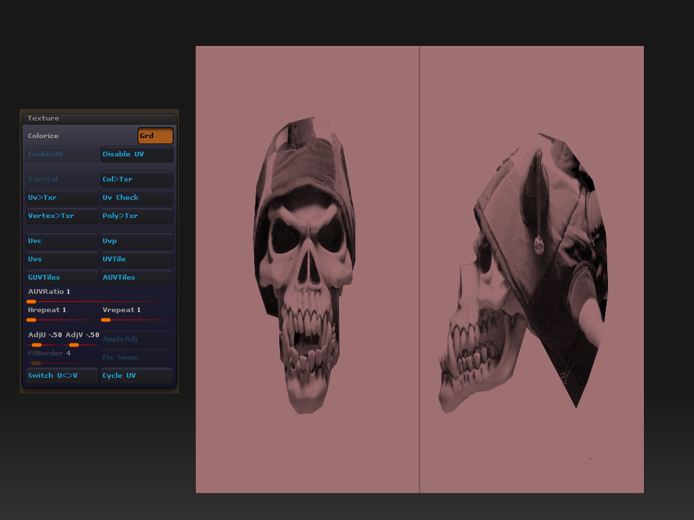Bake vertex colors using Vertex>Txr

(61, 215)
